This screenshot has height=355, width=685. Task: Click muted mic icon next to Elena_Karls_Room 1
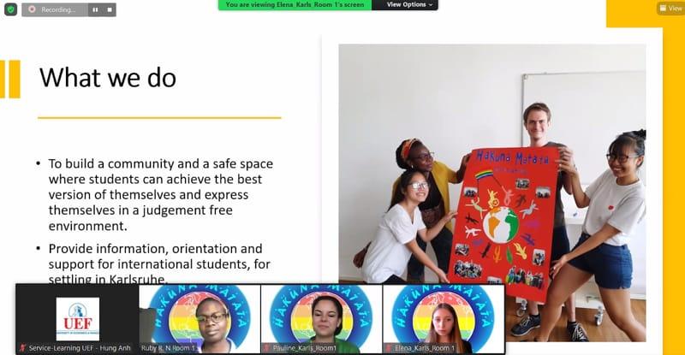point(389,348)
